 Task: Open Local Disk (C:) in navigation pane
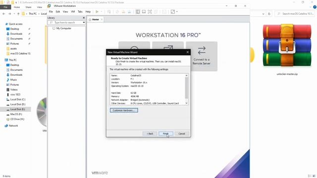click(18, 99)
